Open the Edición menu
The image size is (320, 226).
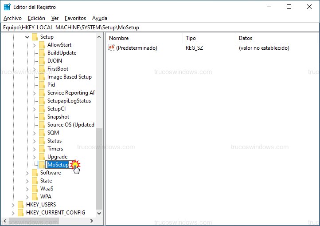(x=36, y=18)
